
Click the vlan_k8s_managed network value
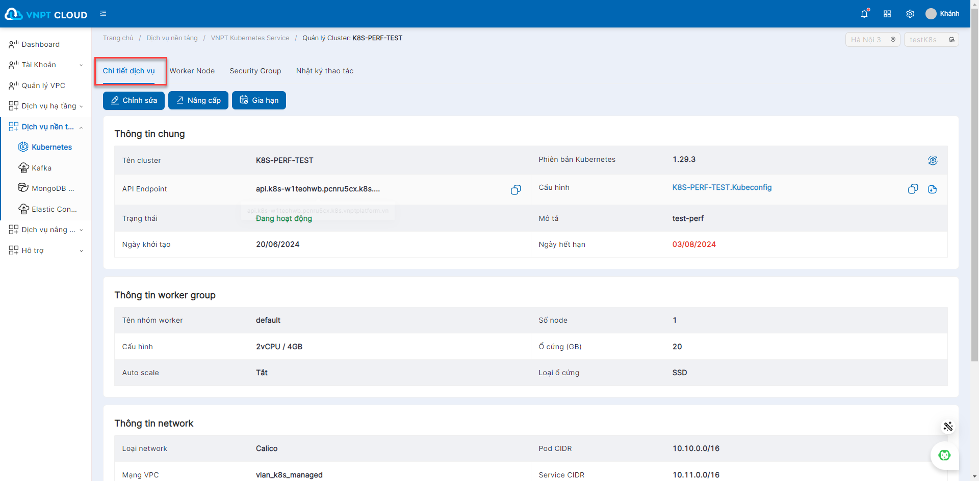(289, 475)
